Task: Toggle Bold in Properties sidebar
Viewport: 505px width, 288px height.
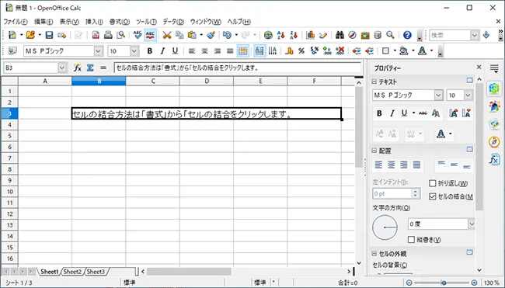Action: (x=379, y=113)
